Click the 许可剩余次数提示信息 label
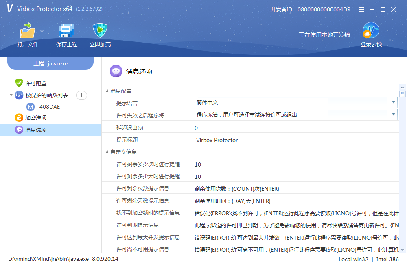Image resolution: width=407 pixels, height=264 pixels. click(143, 188)
